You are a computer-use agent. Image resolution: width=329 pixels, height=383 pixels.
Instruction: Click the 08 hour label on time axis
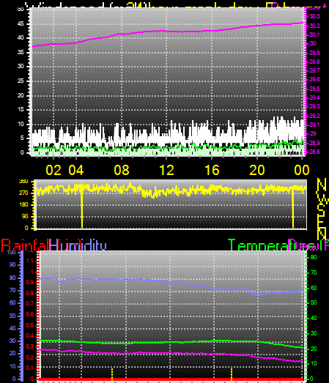pyautogui.click(x=122, y=170)
